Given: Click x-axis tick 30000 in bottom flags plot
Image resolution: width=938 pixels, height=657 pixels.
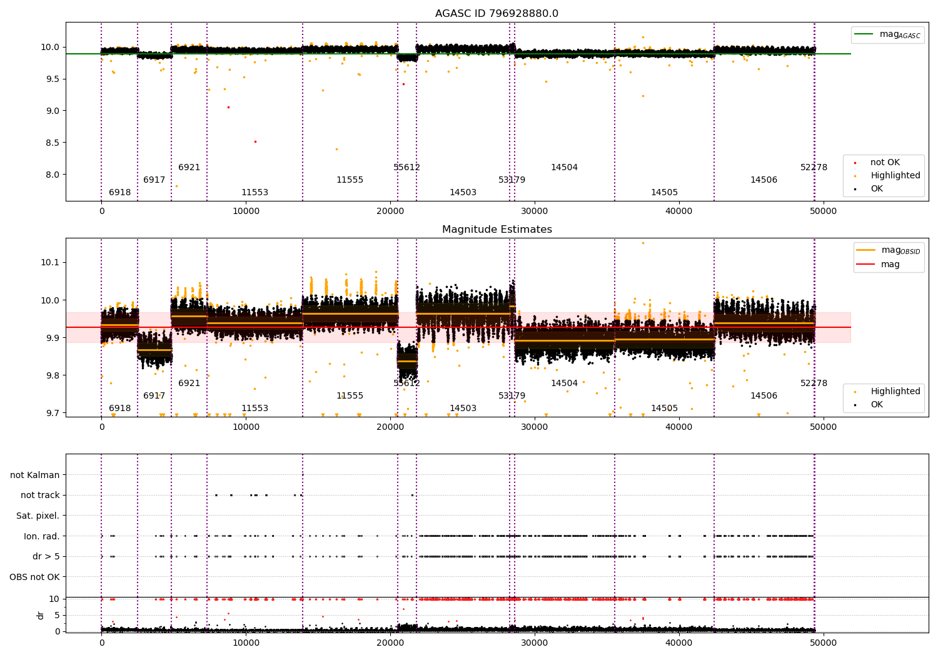Looking at the screenshot, I should click(535, 643).
